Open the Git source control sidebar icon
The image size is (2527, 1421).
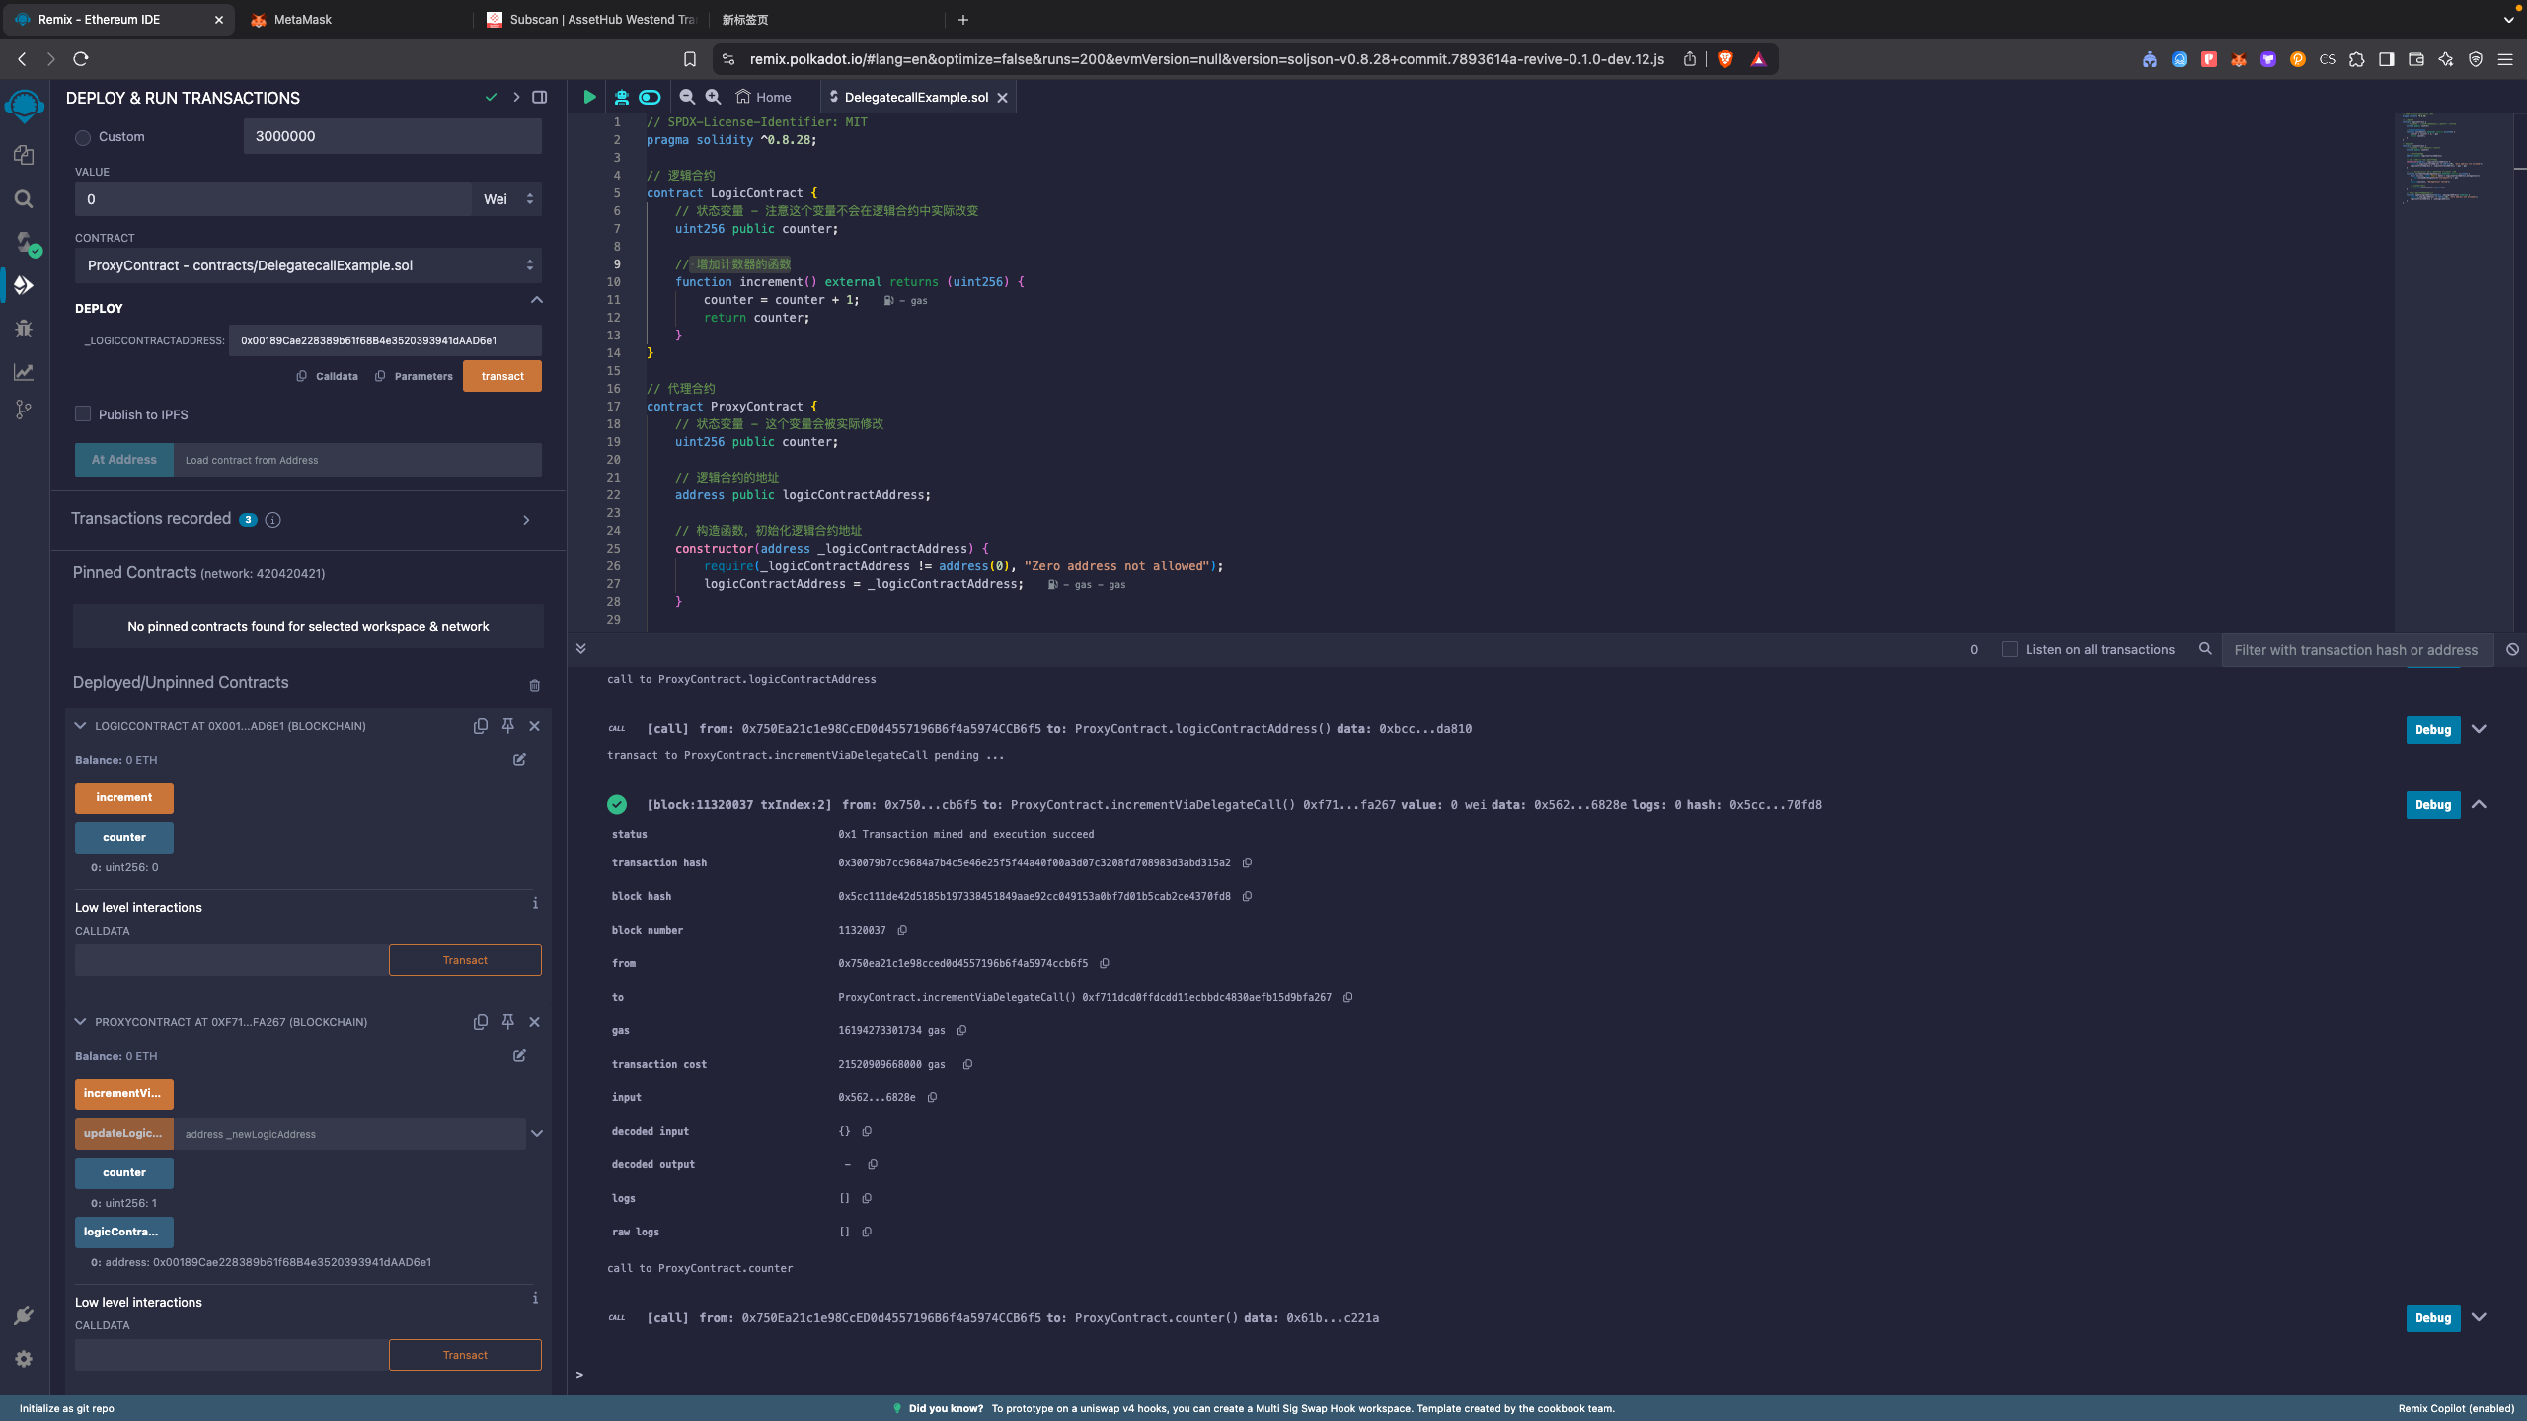click(24, 410)
